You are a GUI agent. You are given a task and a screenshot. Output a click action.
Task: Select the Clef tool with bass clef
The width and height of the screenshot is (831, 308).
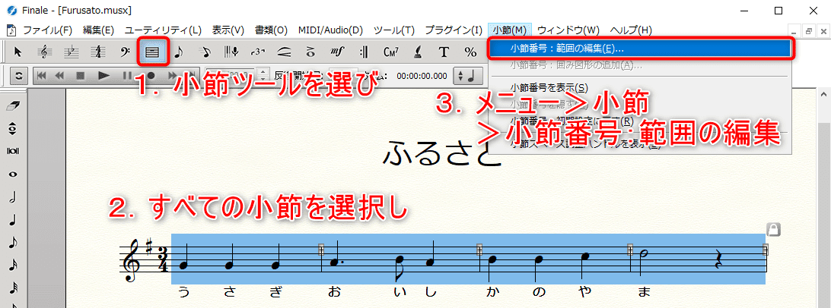tap(125, 52)
